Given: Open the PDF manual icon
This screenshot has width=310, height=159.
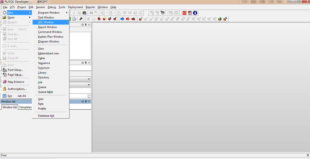Looking at the screenshot, I should 190,13.
